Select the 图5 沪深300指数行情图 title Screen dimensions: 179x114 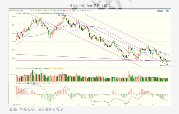tap(90, 6)
